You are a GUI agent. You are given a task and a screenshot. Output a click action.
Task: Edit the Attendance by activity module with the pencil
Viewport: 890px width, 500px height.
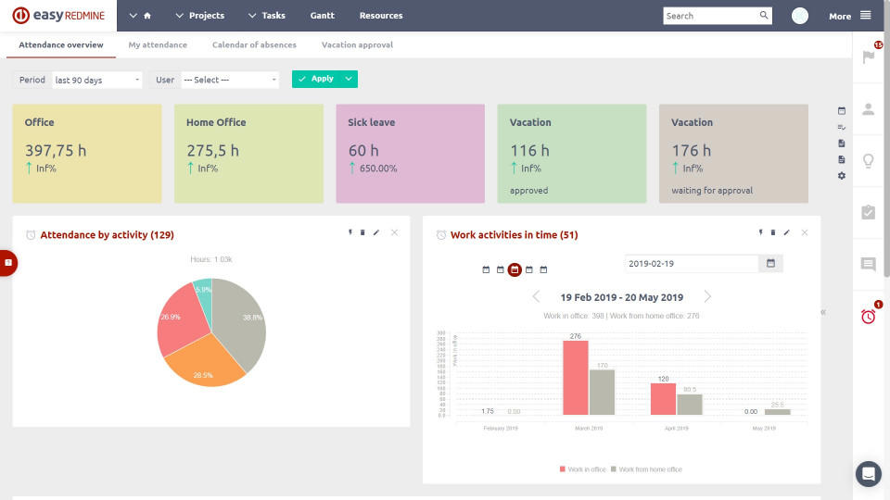coord(376,233)
